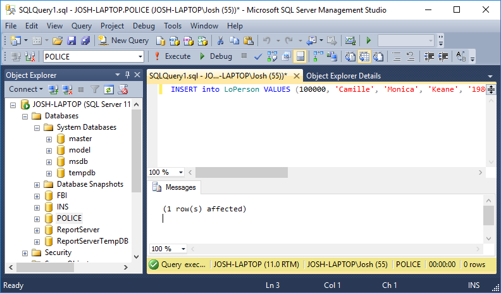Open the Messages pane 100 % zoom dropdown

[183, 249]
